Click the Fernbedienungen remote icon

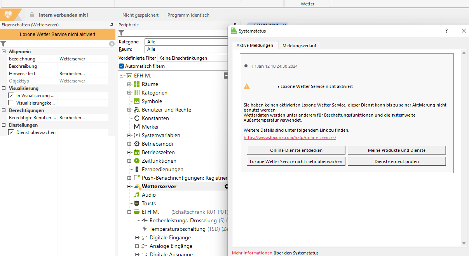tap(137, 169)
